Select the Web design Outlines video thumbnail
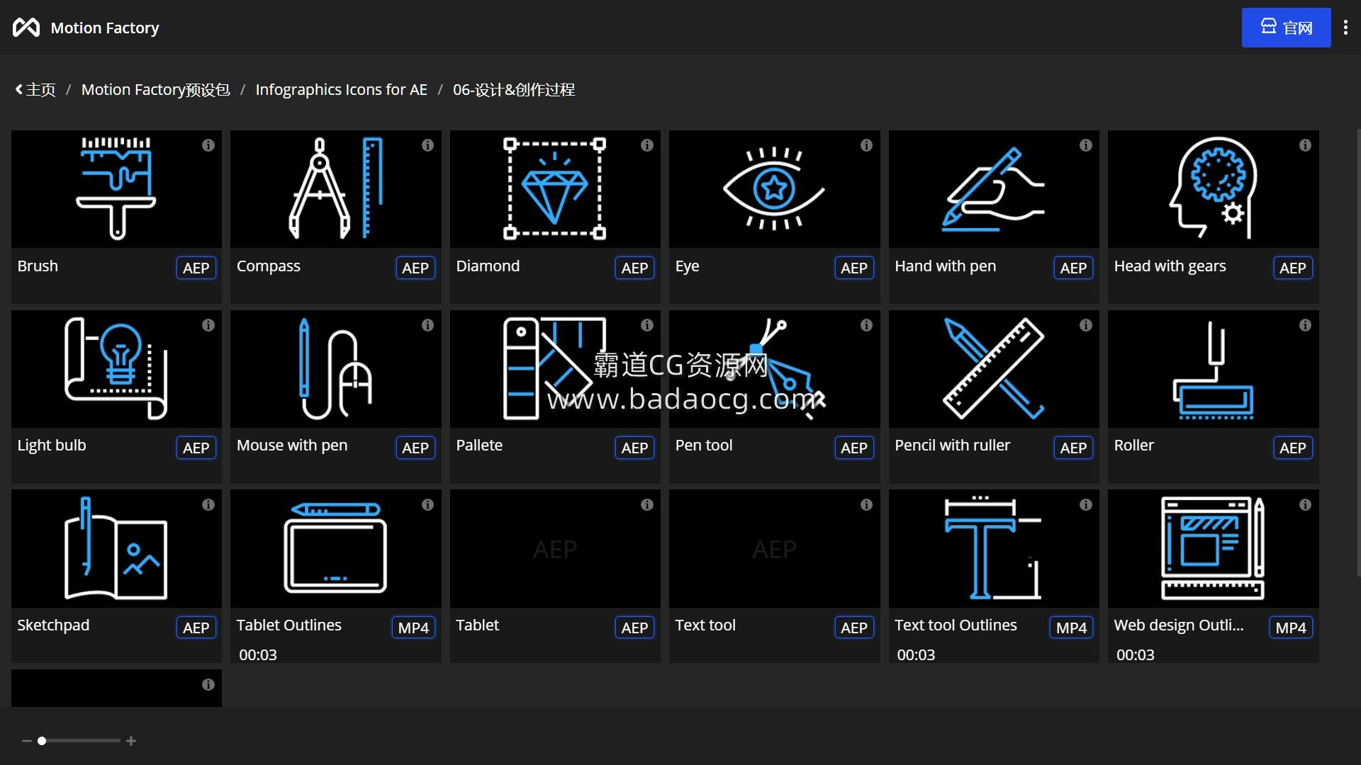Viewport: 1361px width, 765px height. [1213, 548]
